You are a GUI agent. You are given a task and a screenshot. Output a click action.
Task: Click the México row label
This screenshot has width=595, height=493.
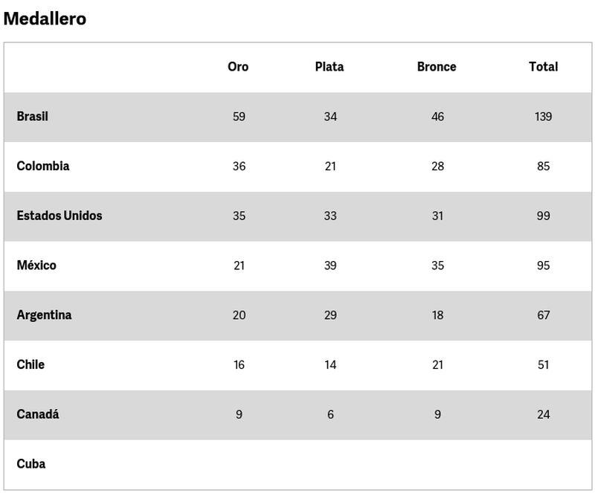[x=36, y=265]
